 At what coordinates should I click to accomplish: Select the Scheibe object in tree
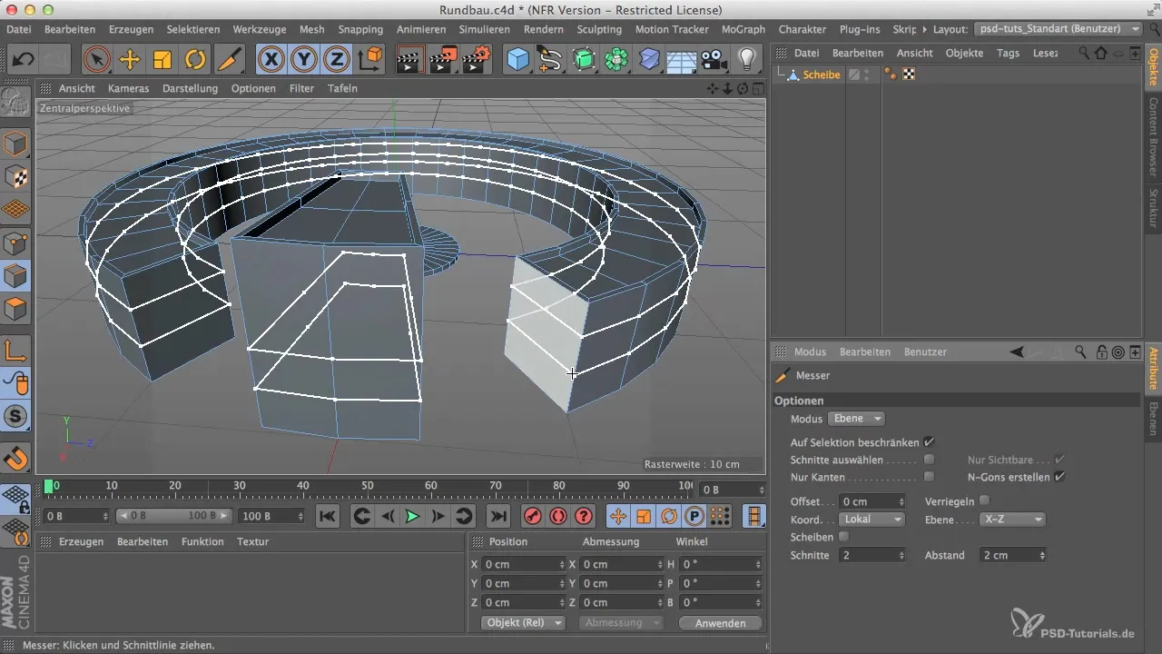(x=822, y=74)
